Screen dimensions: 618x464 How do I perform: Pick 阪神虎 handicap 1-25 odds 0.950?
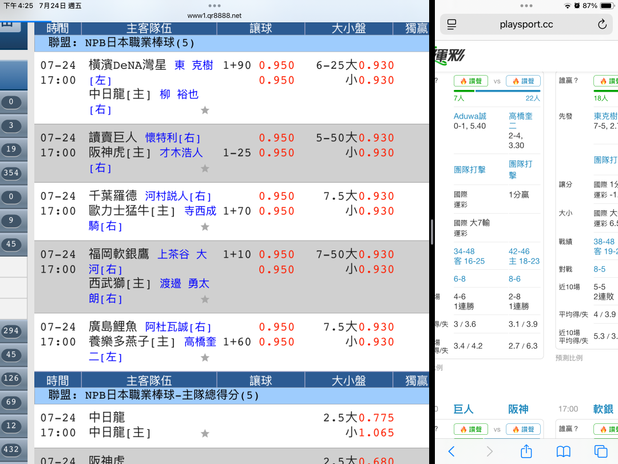pos(277,153)
